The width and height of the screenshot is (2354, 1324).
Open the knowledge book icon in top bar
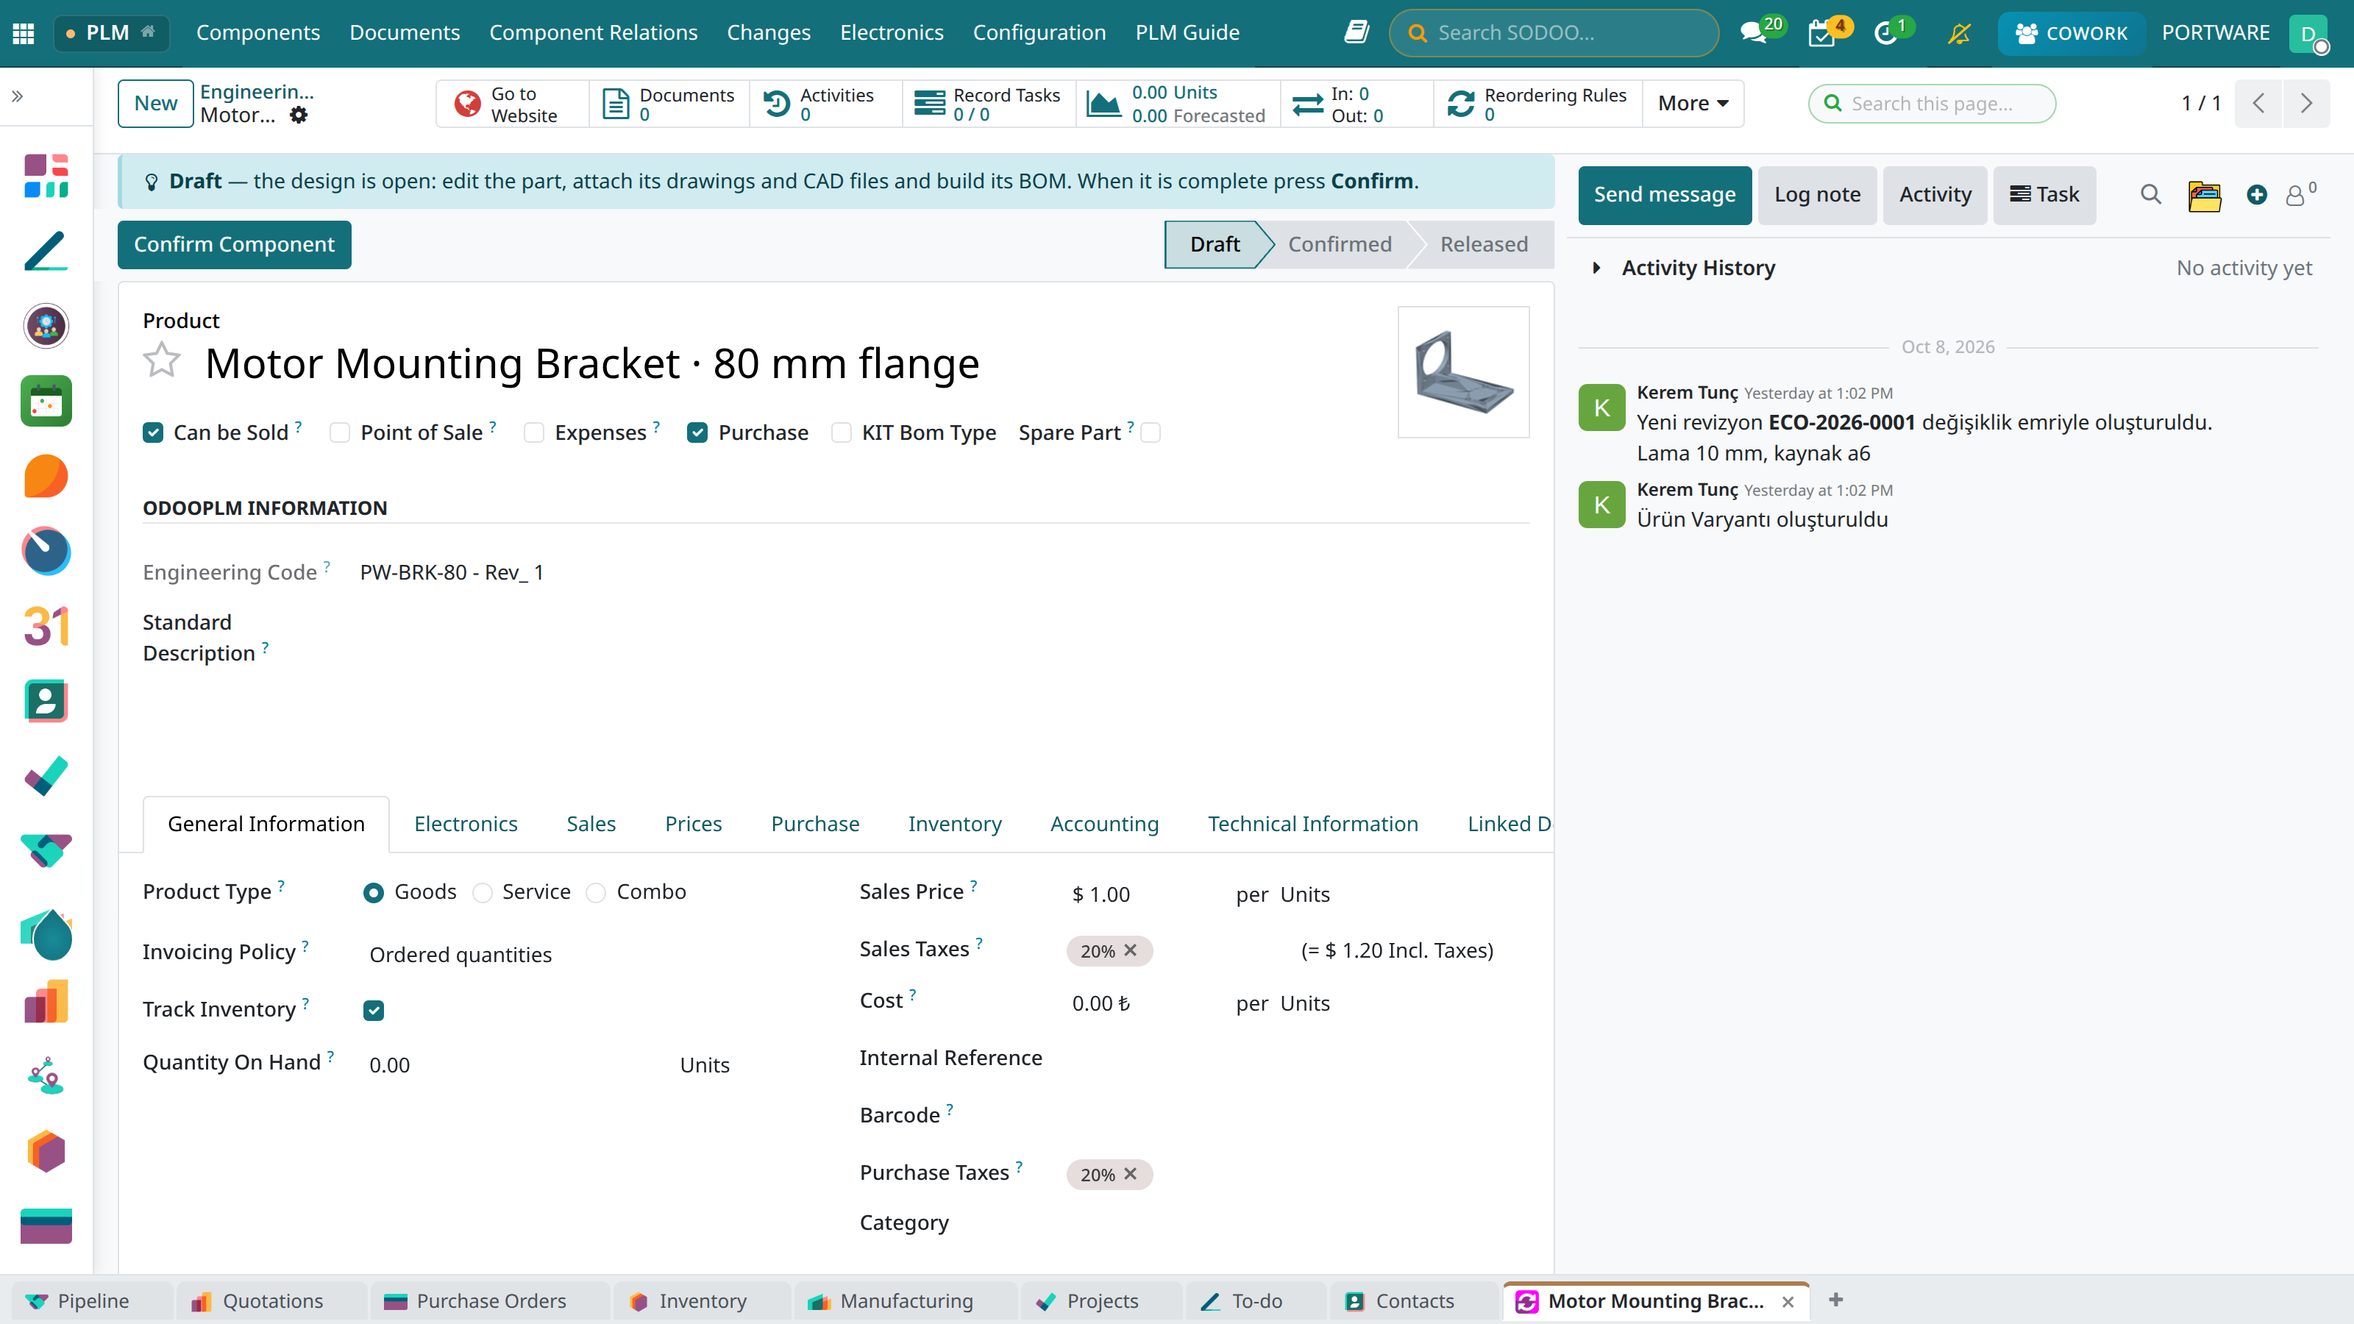click(1357, 33)
